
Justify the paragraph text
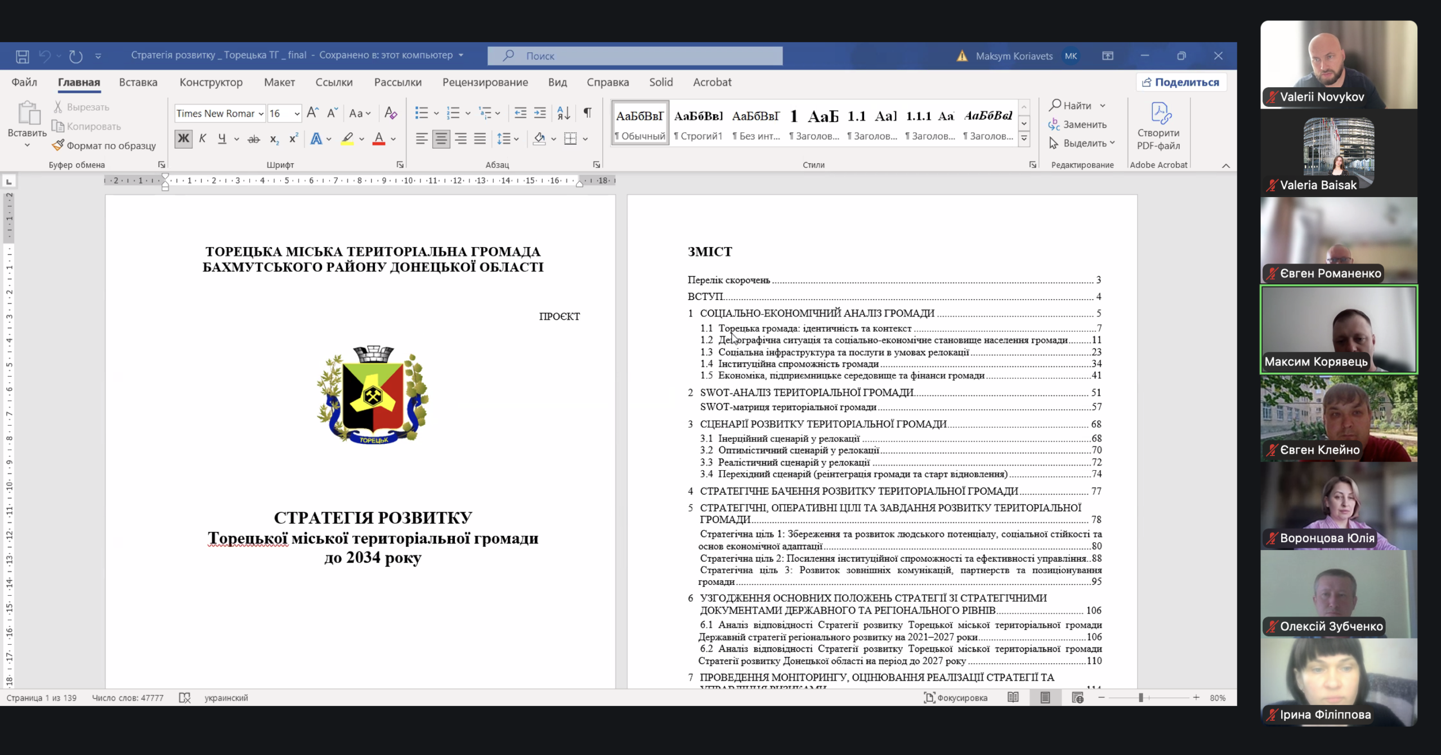pos(480,139)
